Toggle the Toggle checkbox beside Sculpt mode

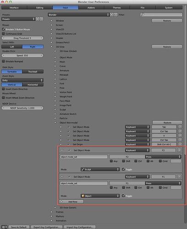123,169
